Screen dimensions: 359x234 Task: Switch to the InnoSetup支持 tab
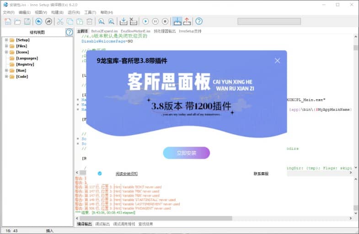[x=190, y=31]
